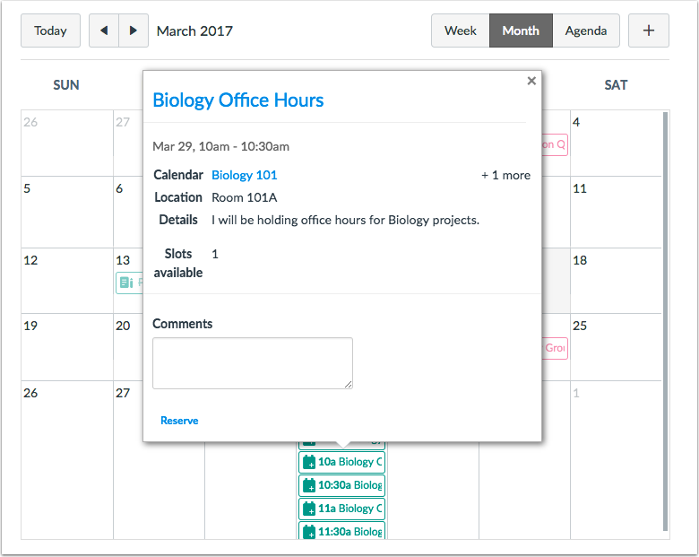Image resolution: width=699 pixels, height=557 pixels.
Task: Click the 'Mar 29, 10am - 10:30am' time text
Action: [220, 146]
